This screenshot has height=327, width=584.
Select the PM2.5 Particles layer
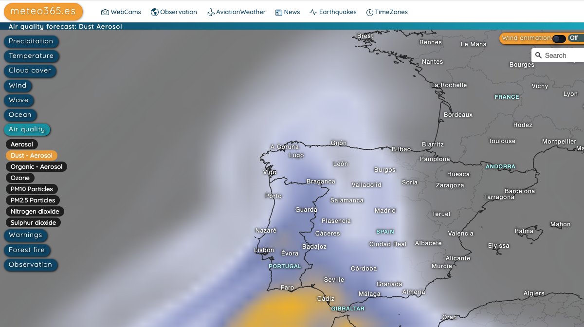[33, 200]
